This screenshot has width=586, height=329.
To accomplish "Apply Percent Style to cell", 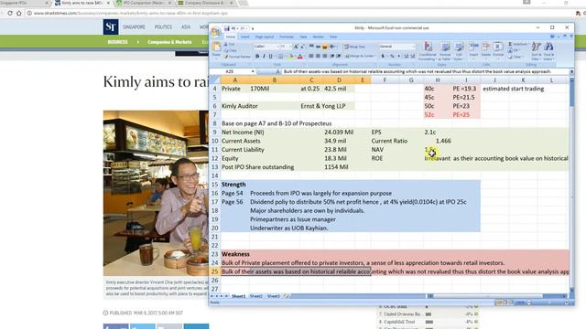I will coord(392,56).
